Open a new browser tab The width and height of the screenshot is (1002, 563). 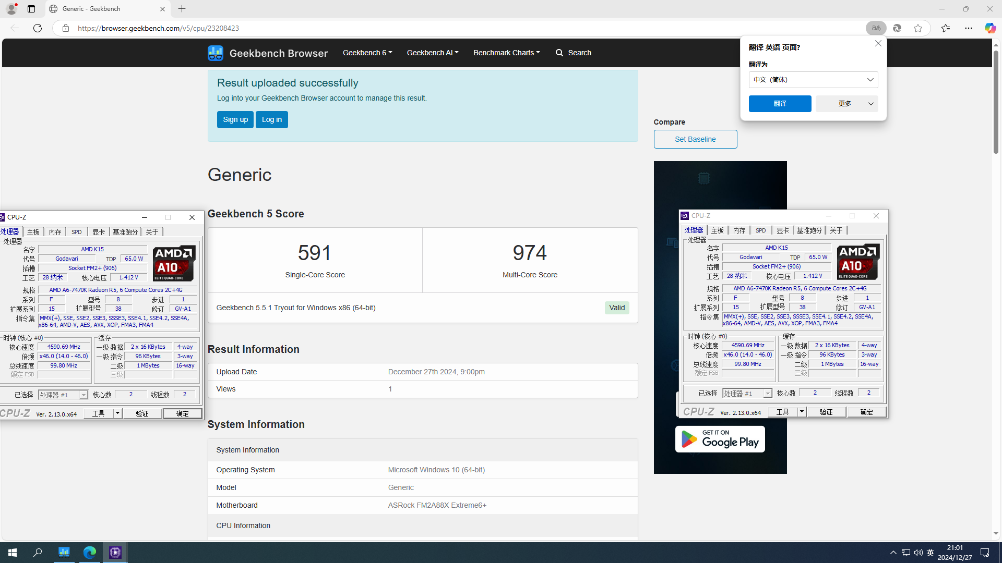(182, 9)
